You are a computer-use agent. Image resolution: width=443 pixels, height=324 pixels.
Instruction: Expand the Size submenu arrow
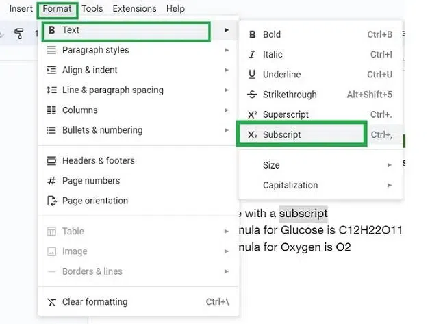click(x=390, y=165)
